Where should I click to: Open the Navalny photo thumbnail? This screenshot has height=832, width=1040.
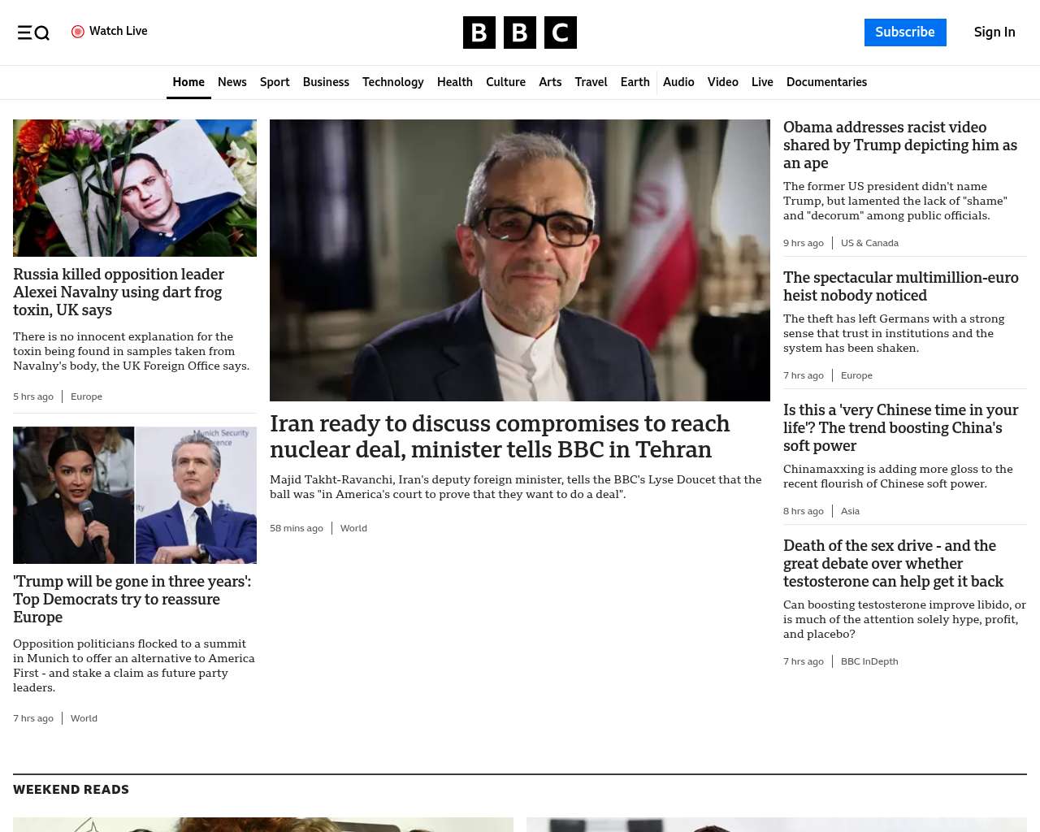[x=135, y=188]
